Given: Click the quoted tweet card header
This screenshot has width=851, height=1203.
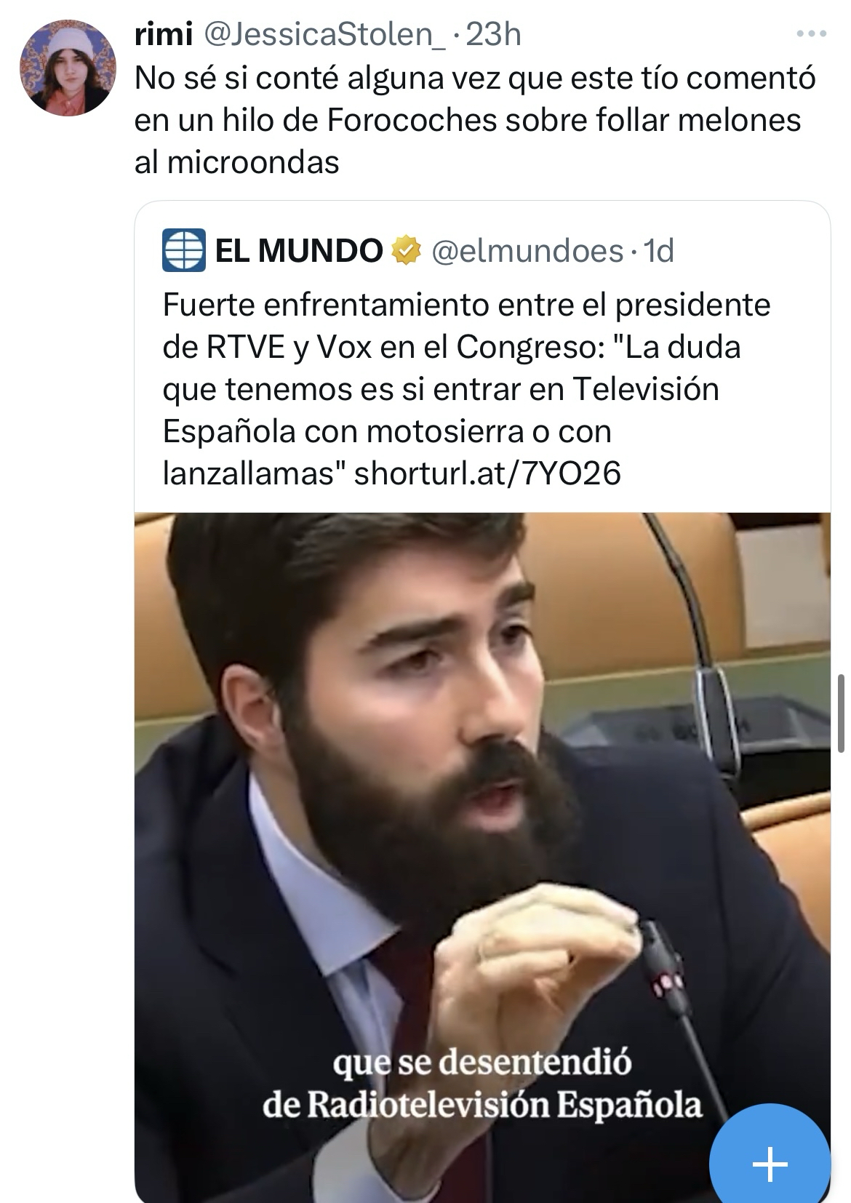Looking at the screenshot, I should (418, 251).
